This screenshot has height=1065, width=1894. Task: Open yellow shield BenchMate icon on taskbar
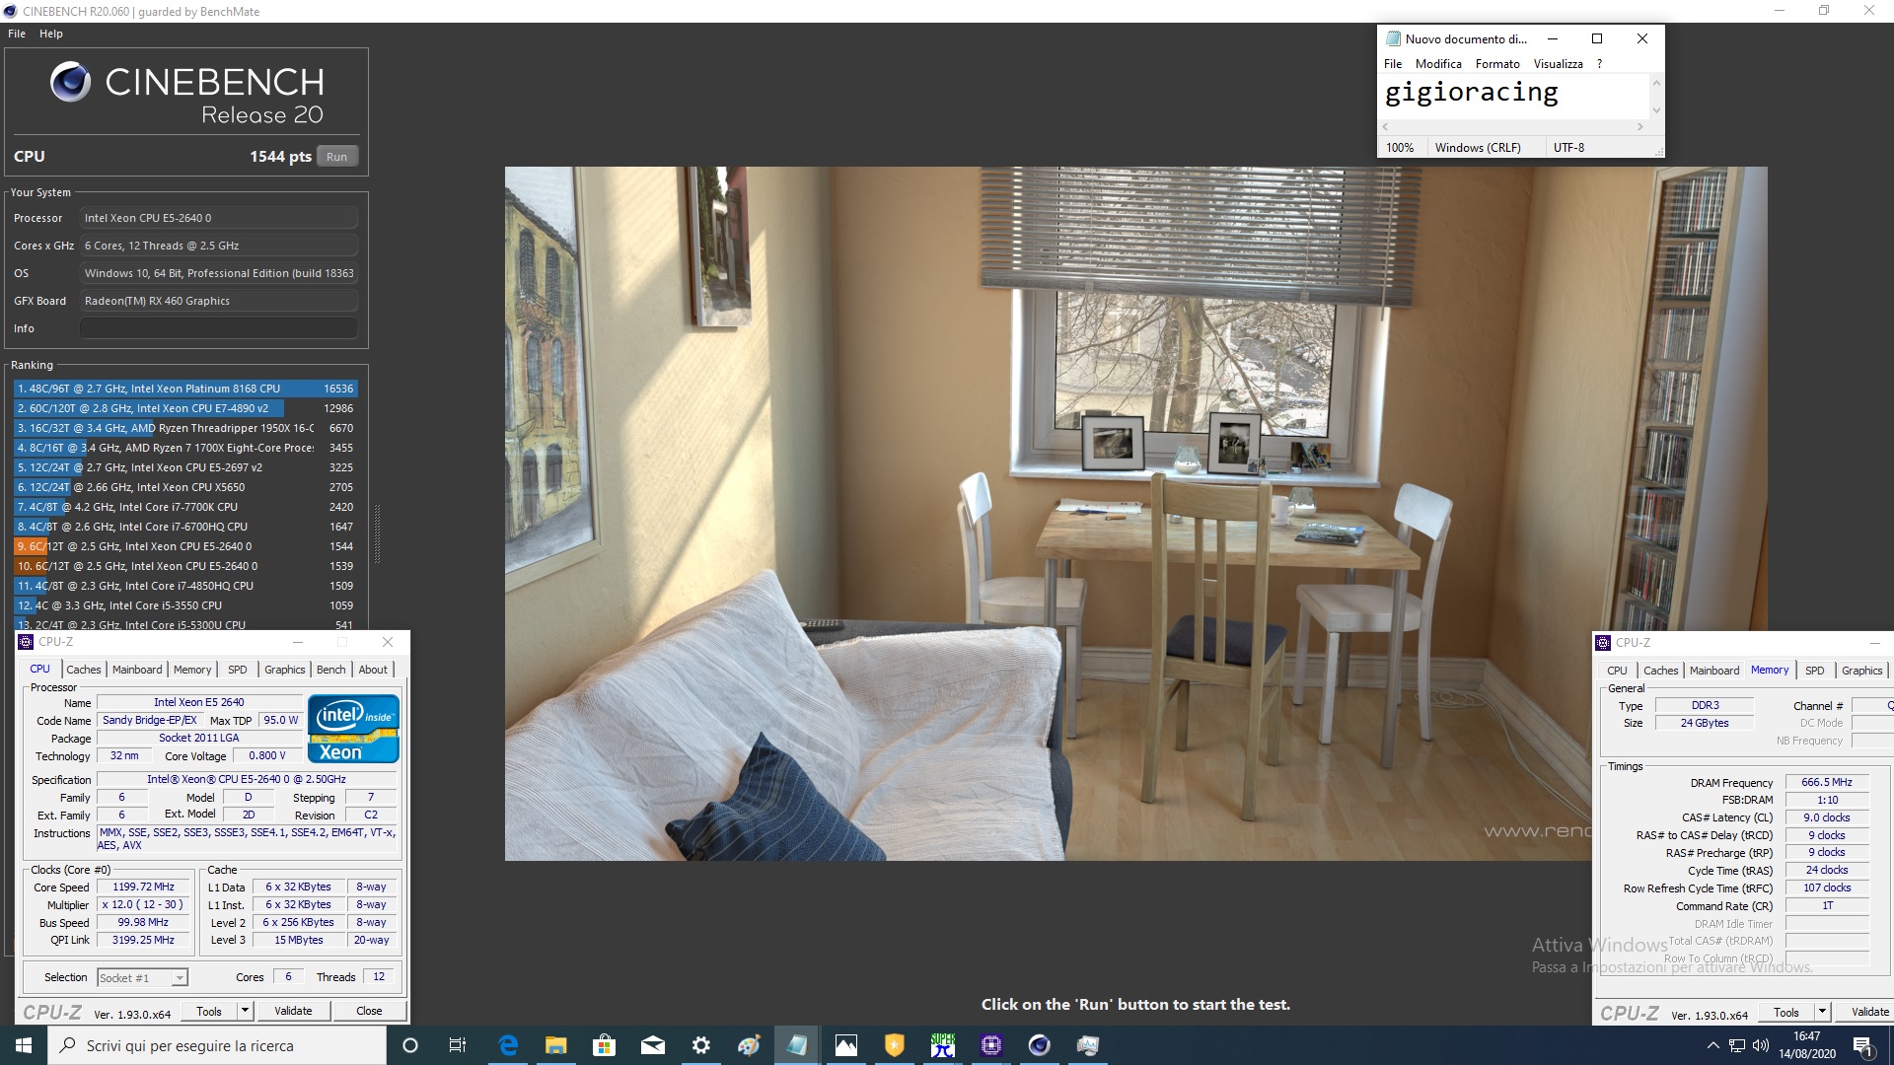click(894, 1045)
